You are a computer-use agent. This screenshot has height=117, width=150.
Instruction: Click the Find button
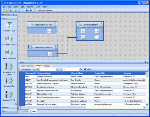click(x=36, y=69)
